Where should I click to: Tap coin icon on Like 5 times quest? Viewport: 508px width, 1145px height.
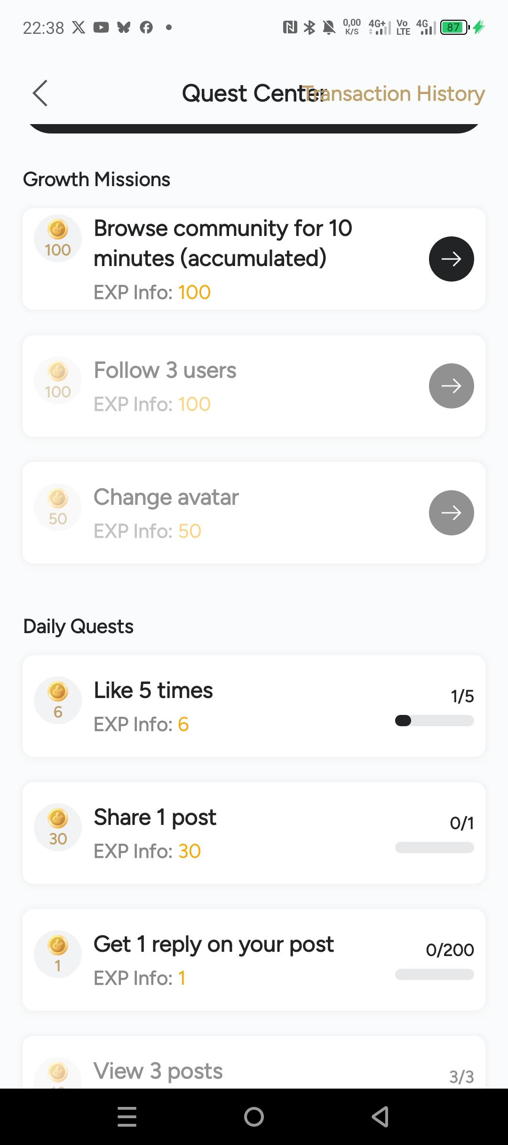click(58, 691)
